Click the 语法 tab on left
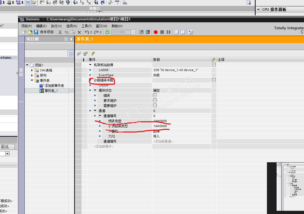Viewport: 304px width, 214px height. pos(5,147)
